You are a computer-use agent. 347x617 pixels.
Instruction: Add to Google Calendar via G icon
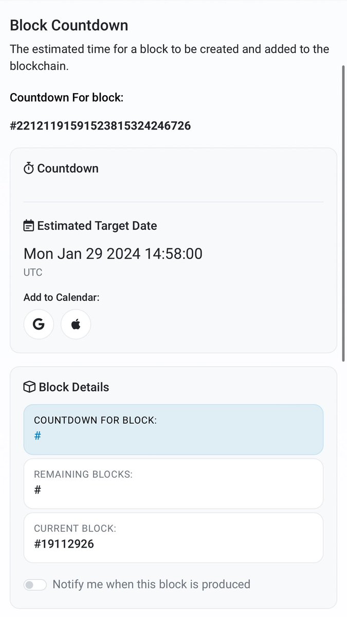39,324
